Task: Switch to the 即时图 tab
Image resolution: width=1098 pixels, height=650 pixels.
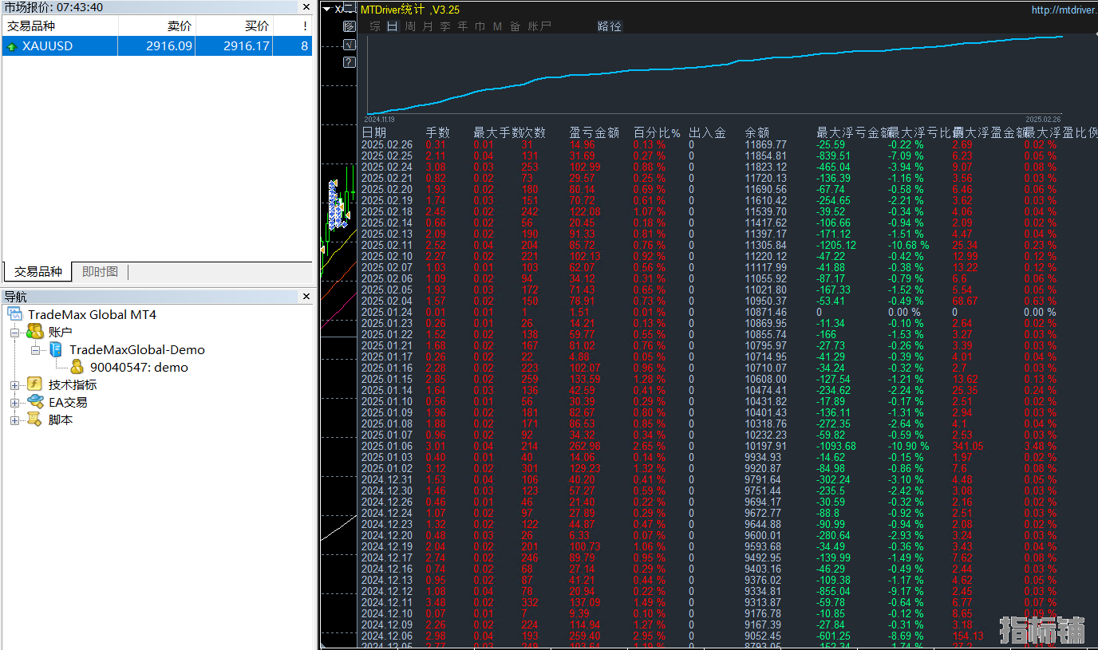Action: [100, 272]
